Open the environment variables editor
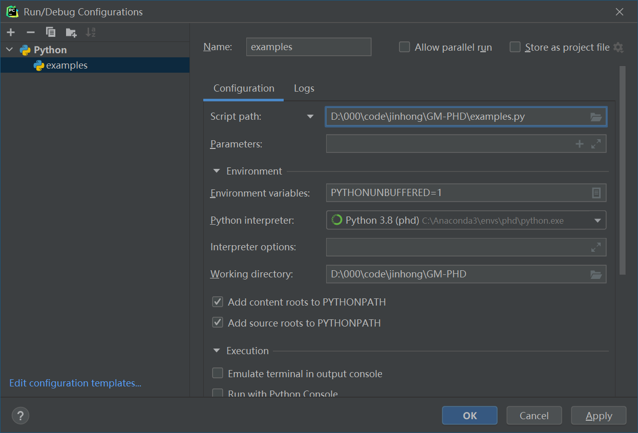The image size is (638, 433). (596, 192)
